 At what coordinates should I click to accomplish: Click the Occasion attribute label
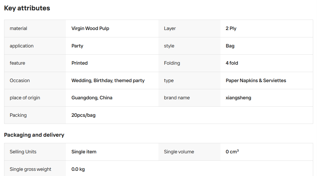(20, 81)
